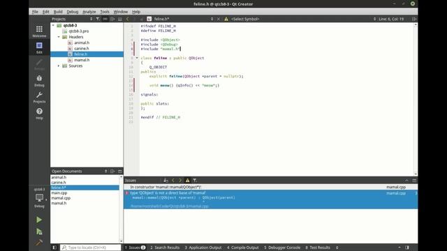The image size is (447, 251).
Task: Click the Start Debugging run button
Action: [x=39, y=231]
